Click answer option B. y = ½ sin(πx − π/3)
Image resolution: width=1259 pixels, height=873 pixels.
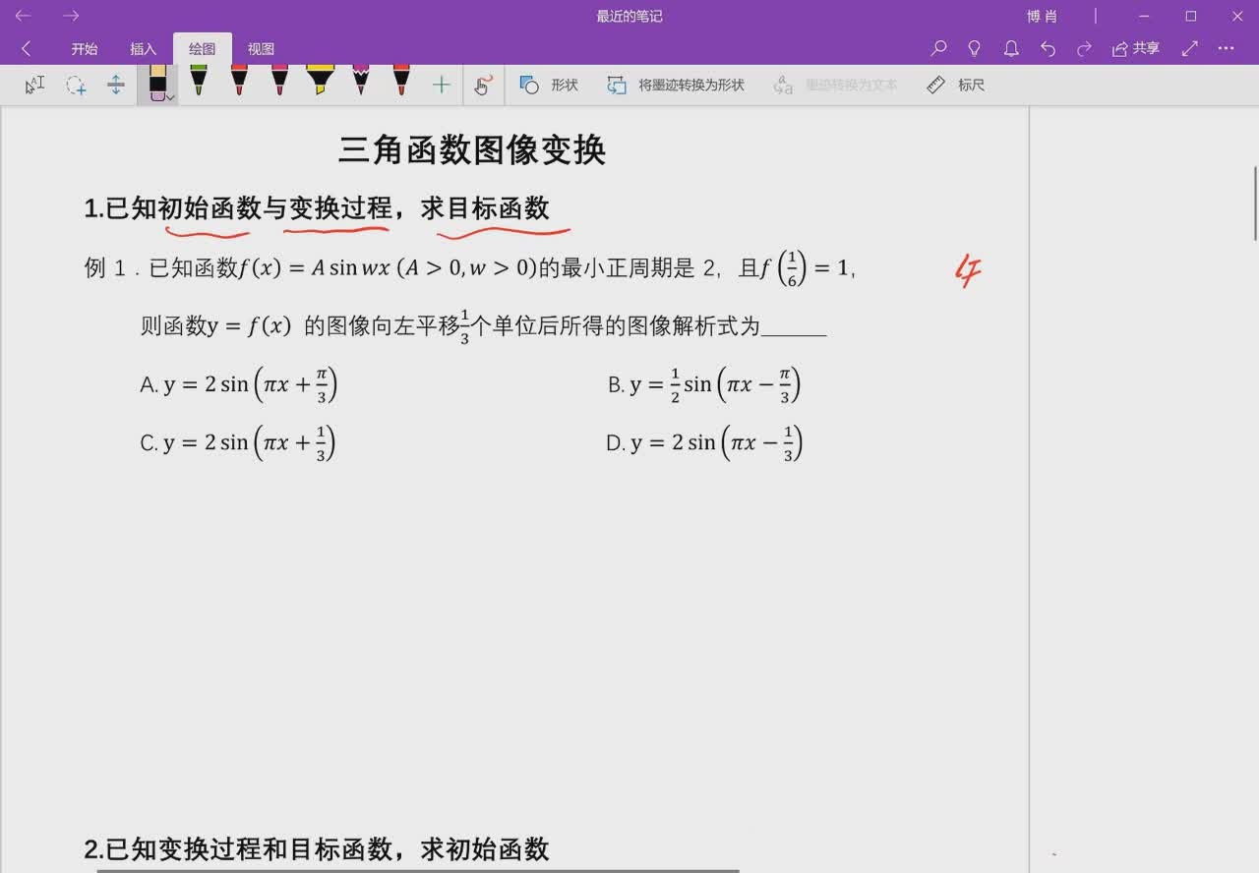[704, 384]
